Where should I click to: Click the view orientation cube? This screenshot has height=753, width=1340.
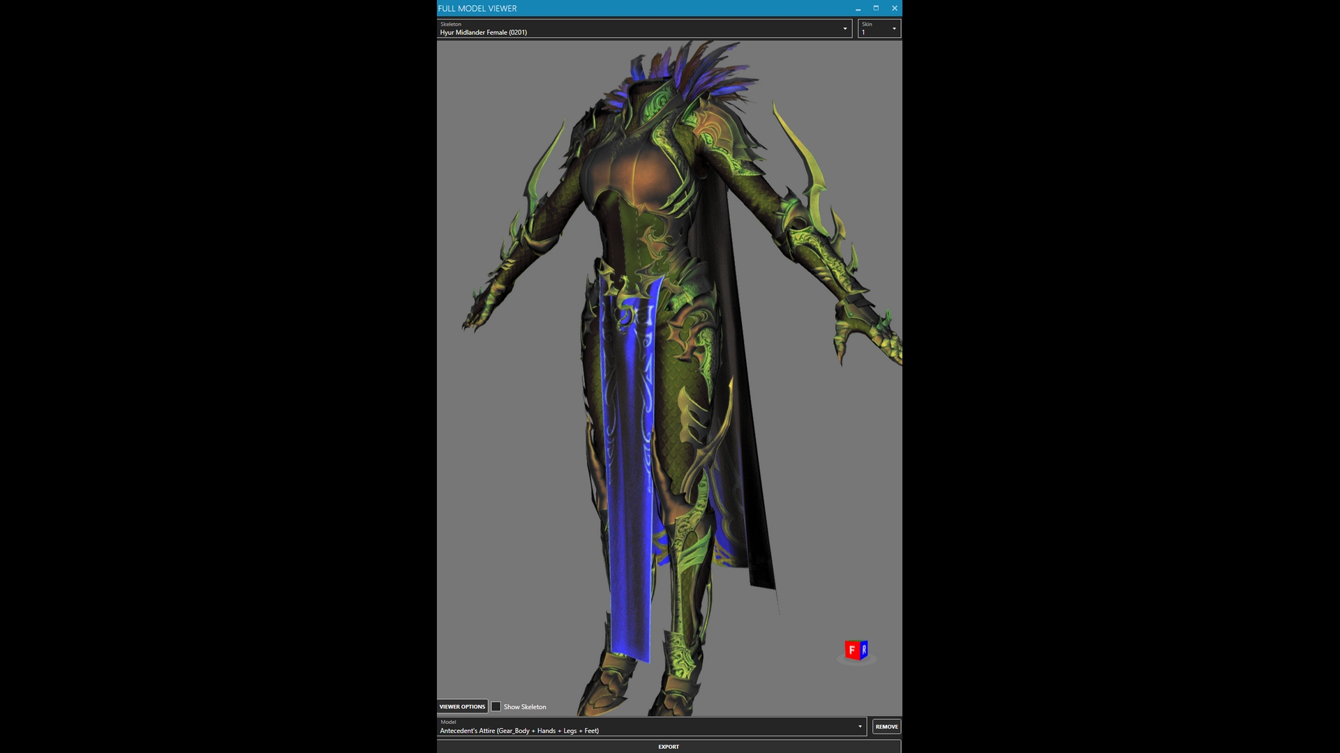click(x=856, y=651)
